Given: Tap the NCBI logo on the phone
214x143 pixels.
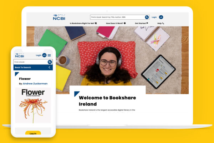Looking at the screenshot, I should 20,55.
